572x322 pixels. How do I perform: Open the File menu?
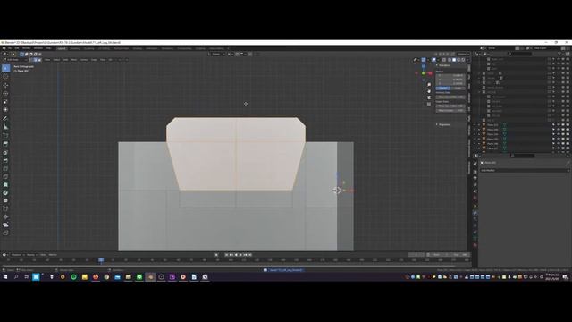10,48
